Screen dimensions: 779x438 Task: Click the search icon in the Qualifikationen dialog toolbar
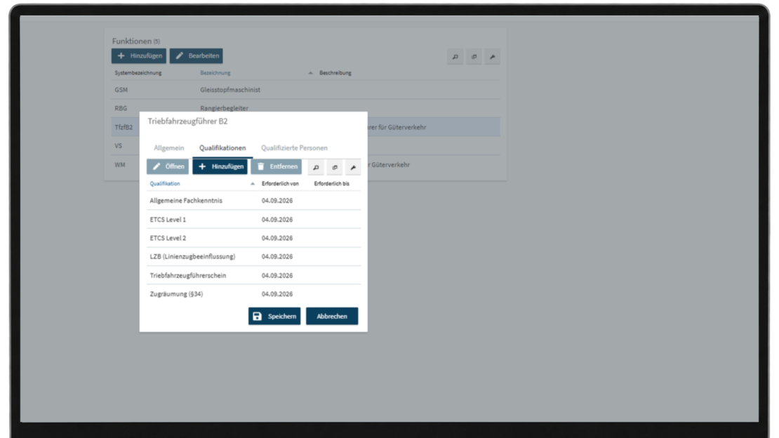click(316, 167)
